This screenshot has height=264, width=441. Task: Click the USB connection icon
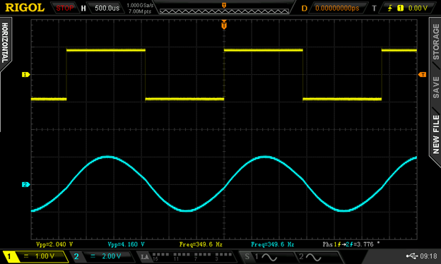point(412,256)
